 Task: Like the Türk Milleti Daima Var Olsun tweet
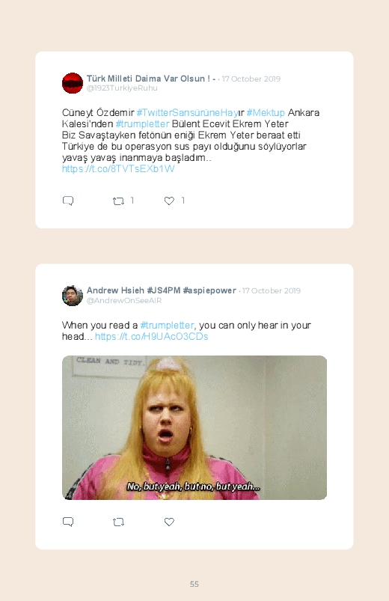169,201
